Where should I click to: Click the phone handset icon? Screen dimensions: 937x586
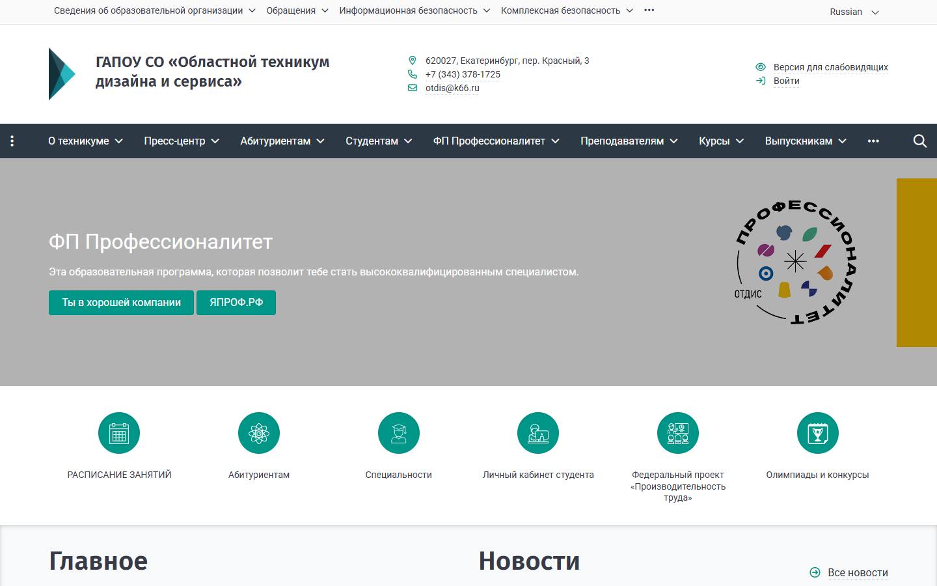tap(412, 74)
